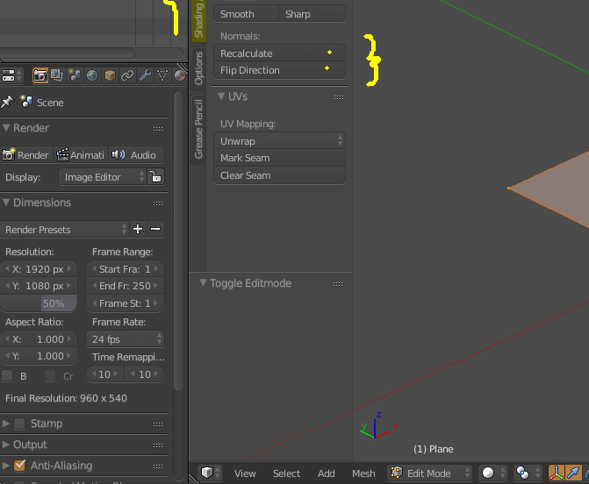Image resolution: width=589 pixels, height=484 pixels.
Task: Switch to the Shading tool shelf tab
Action: (198, 19)
